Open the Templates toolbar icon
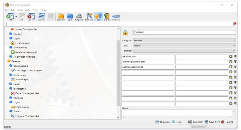Screen dimensions: 241x130 click(79, 17)
